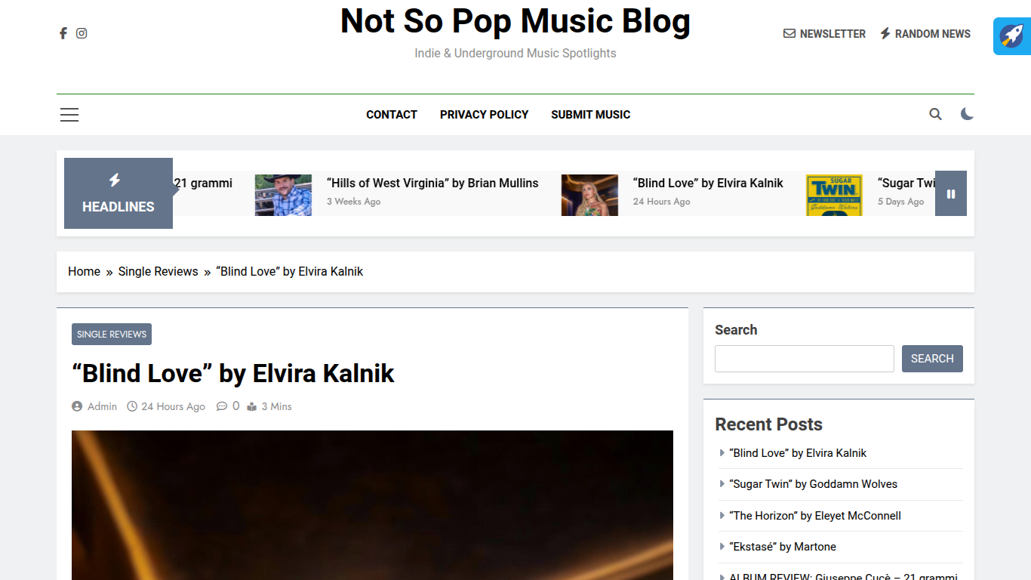Click the rocket icon in corner
Image resolution: width=1031 pixels, height=580 pixels.
pyautogui.click(x=1011, y=35)
